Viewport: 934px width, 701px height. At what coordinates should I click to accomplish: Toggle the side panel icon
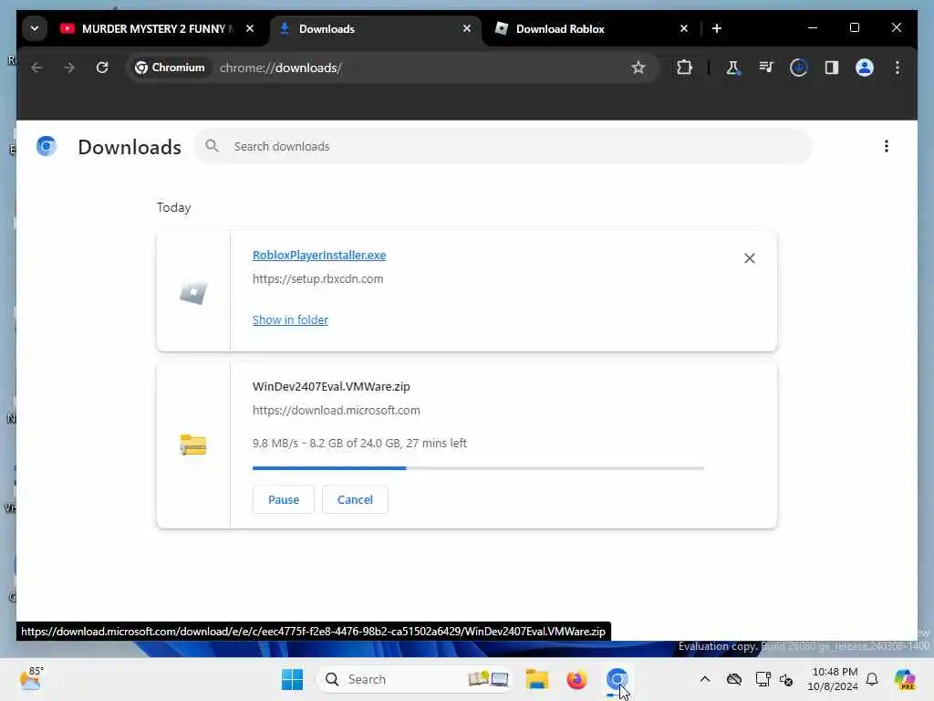coord(832,68)
